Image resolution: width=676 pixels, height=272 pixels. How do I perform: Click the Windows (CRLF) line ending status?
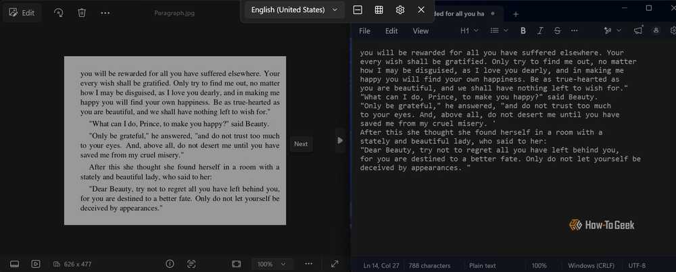(591, 265)
